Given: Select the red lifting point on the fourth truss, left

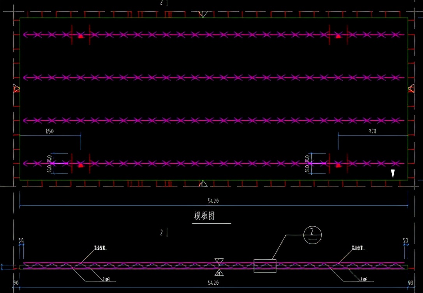Looking at the screenshot, I should pos(81,165).
